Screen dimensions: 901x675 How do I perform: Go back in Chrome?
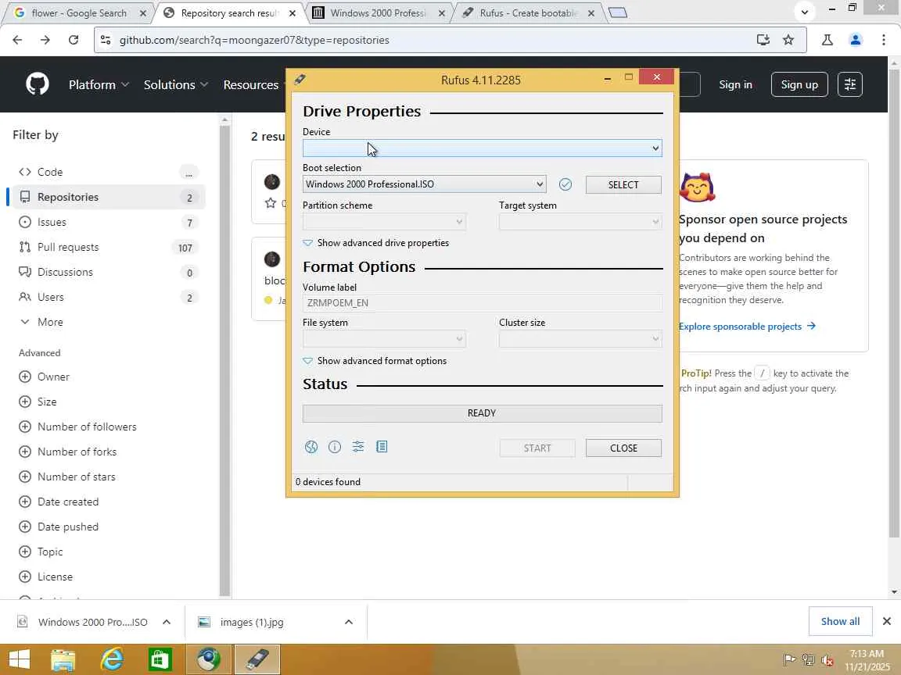(x=17, y=40)
